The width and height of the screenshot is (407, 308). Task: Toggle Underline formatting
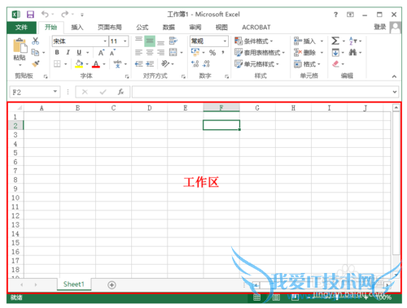pos(79,52)
